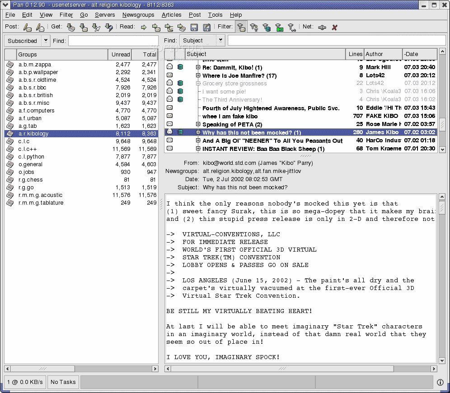Expand the Where is Joe Manfire? thread
The image size is (450, 393).
click(x=198, y=75)
